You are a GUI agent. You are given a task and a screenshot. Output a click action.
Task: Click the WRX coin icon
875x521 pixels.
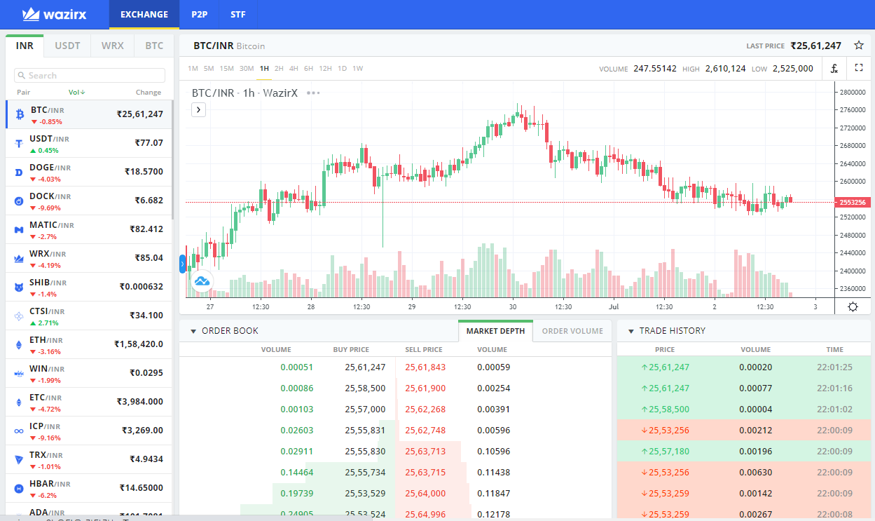coord(19,258)
